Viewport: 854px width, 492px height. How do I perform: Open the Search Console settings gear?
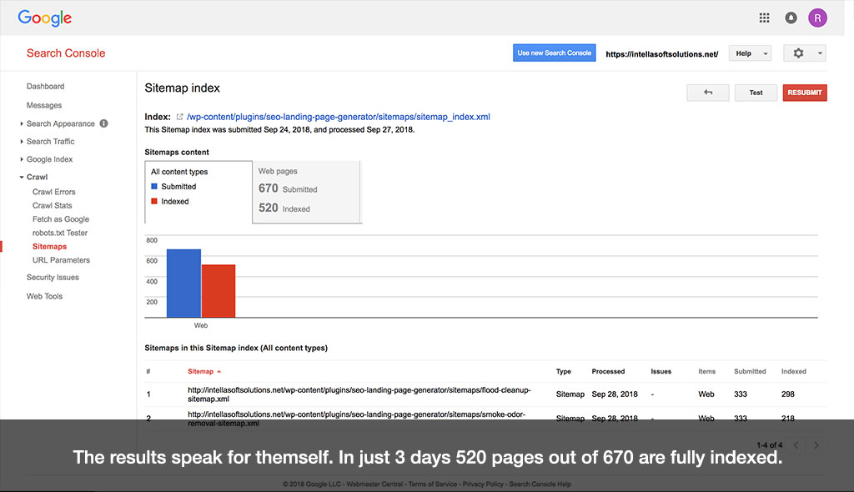(798, 53)
